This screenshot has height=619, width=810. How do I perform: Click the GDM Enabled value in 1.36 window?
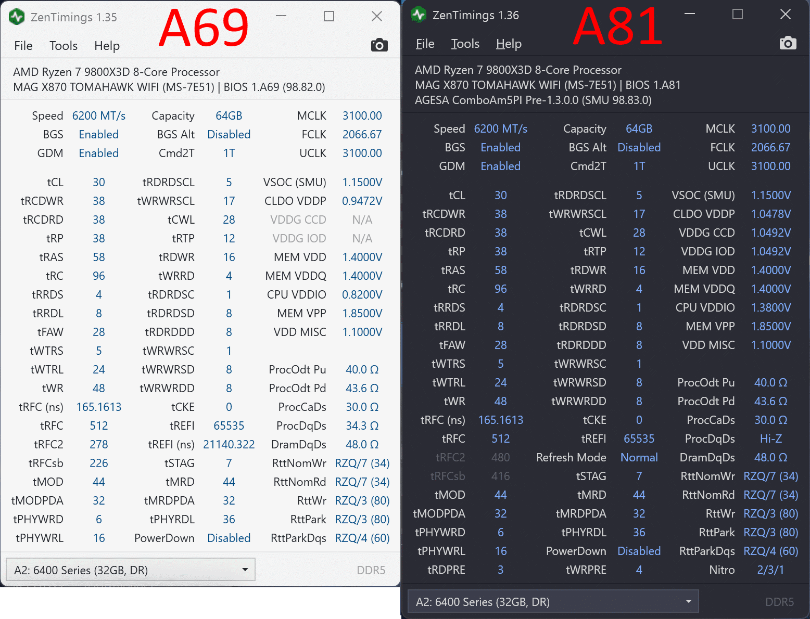coord(501,166)
